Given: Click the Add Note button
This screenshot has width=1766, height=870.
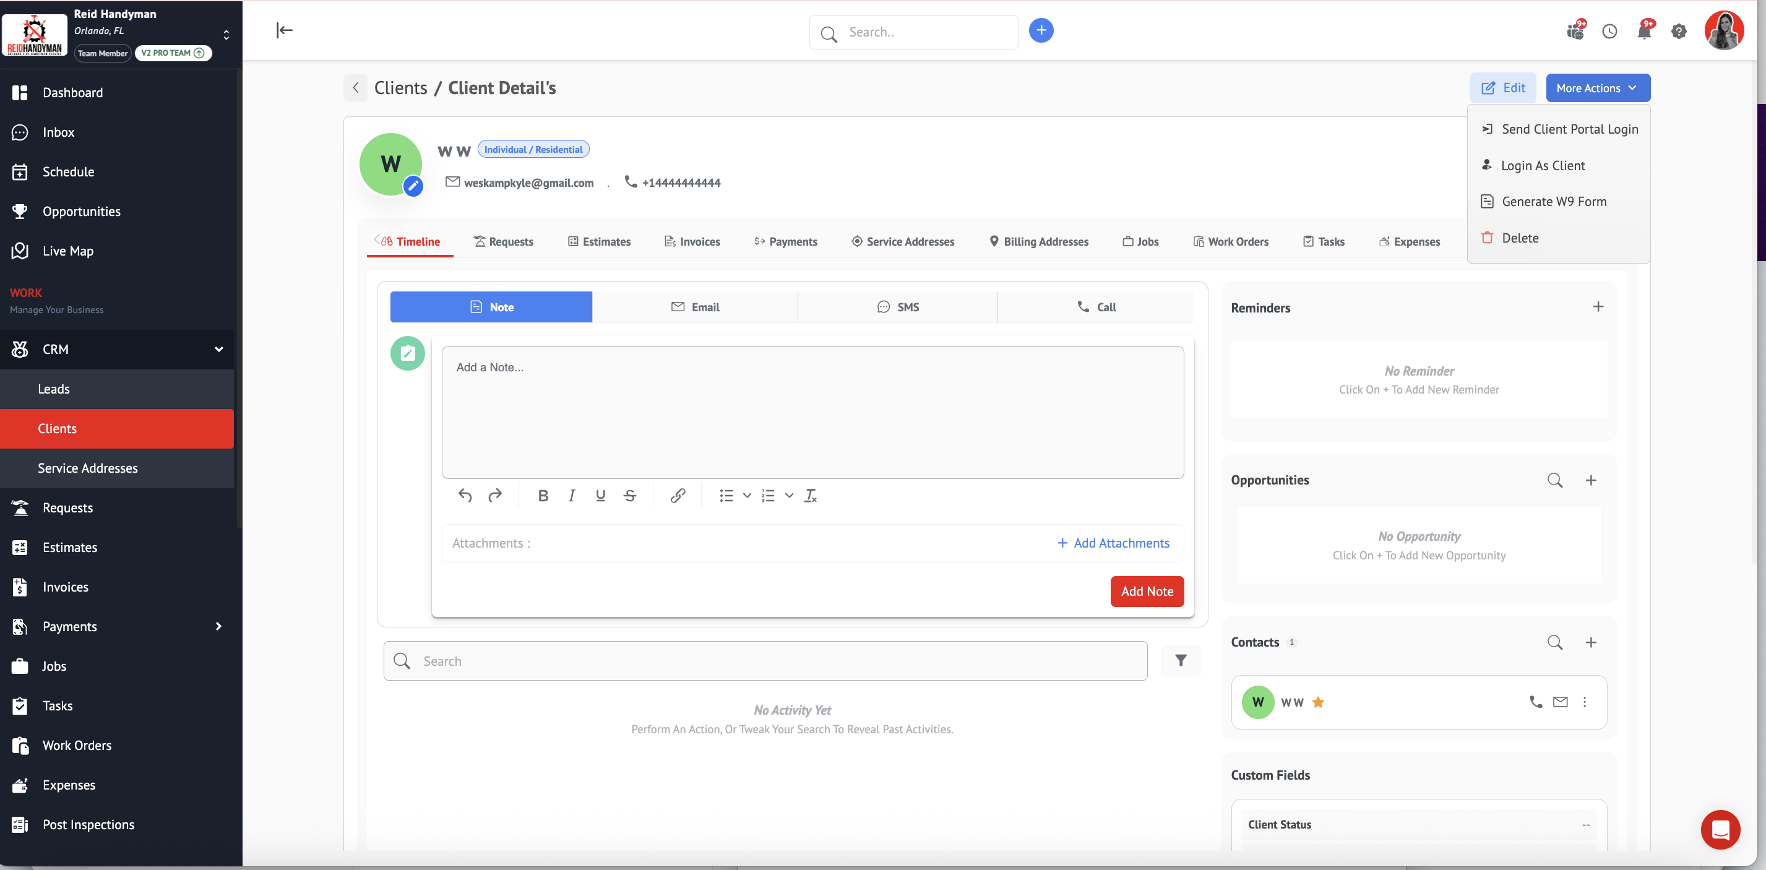Looking at the screenshot, I should (1146, 591).
